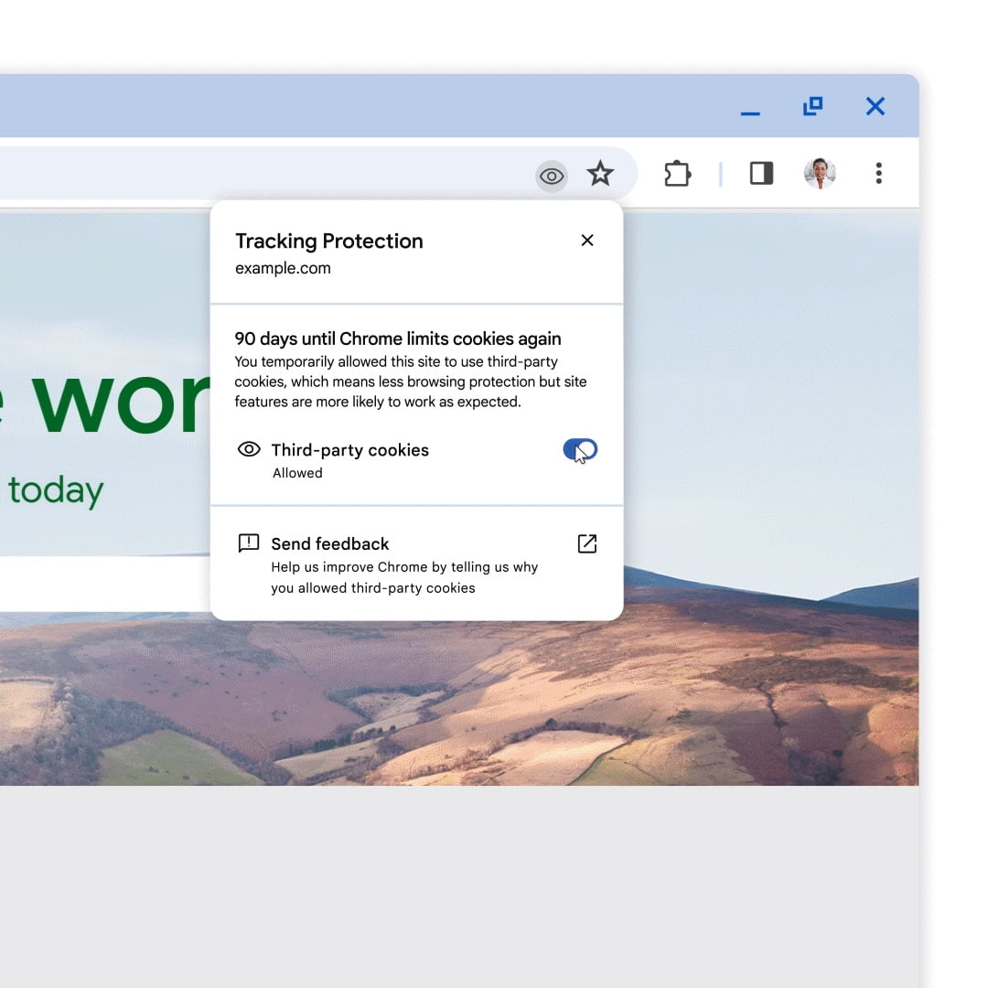Click the Send feedback text label

coord(330,544)
